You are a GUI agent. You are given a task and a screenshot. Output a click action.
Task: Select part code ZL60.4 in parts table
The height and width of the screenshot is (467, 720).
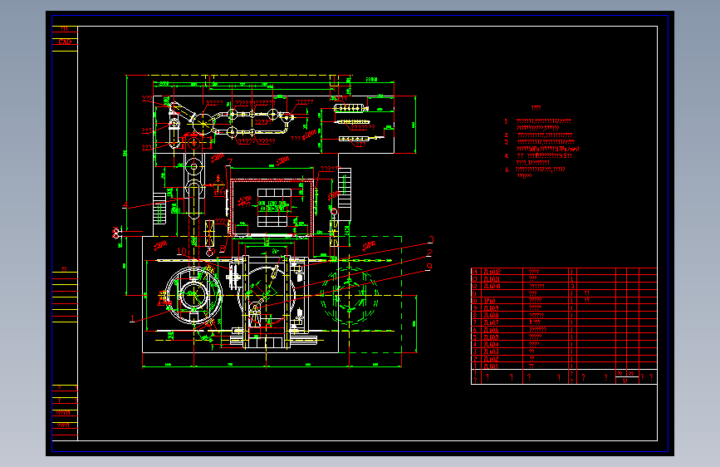[x=491, y=344]
